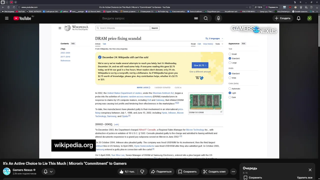Open the YouTube guide hamburger menu
The image size is (320, 180).
tap(7, 18)
